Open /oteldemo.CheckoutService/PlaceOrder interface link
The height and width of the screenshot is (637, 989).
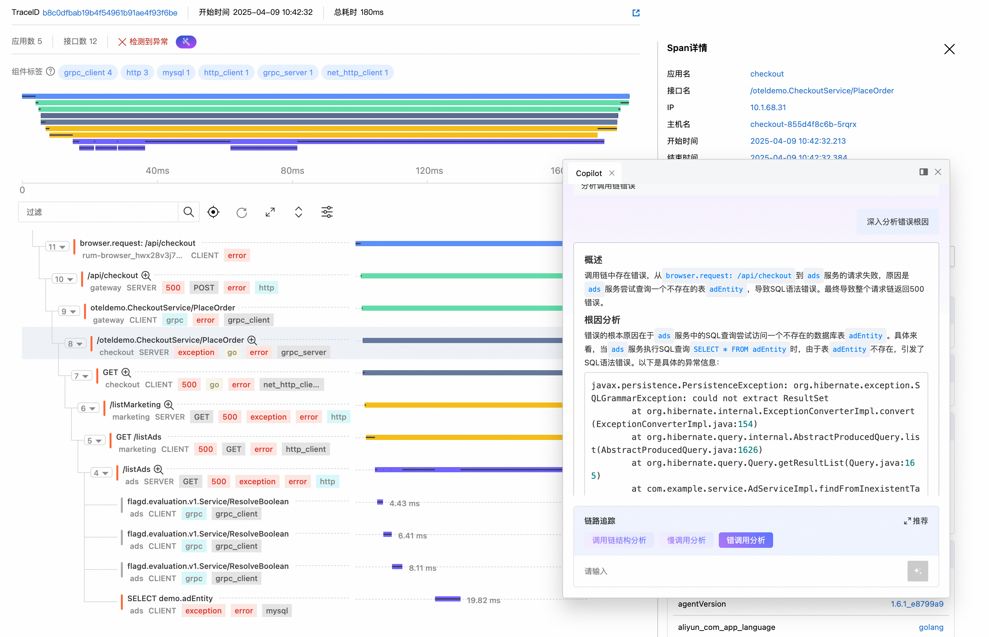[x=821, y=90]
